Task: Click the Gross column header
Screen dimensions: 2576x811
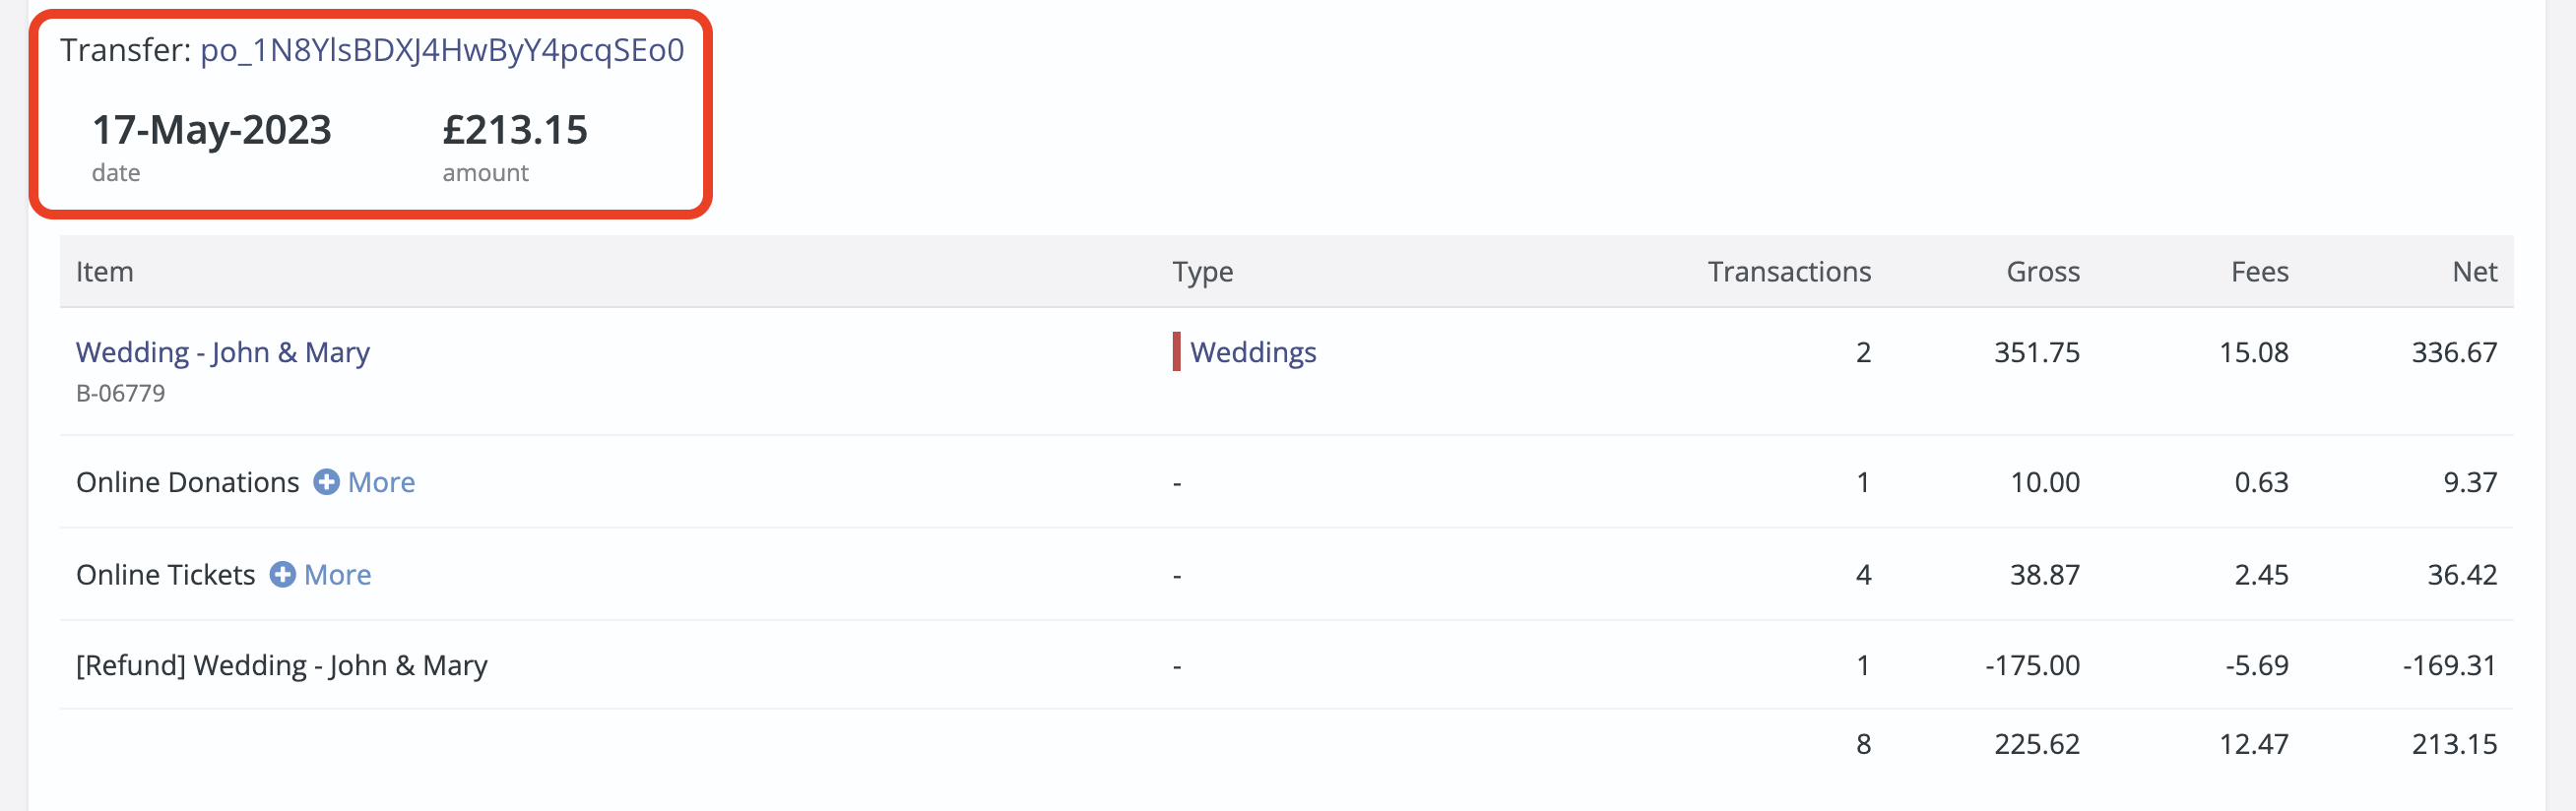Action: [x=2043, y=272]
